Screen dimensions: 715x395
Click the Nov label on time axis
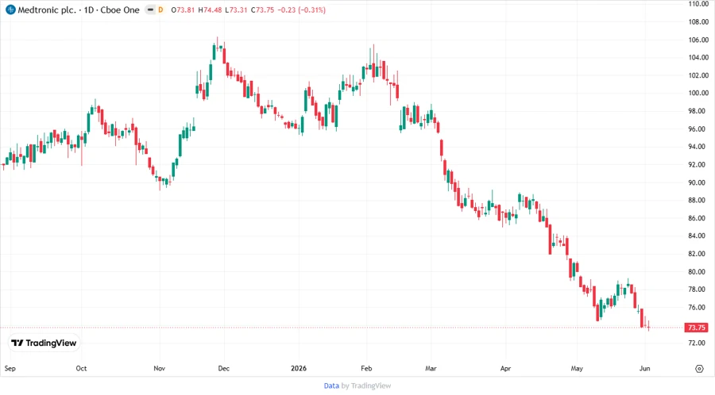[x=159, y=368]
